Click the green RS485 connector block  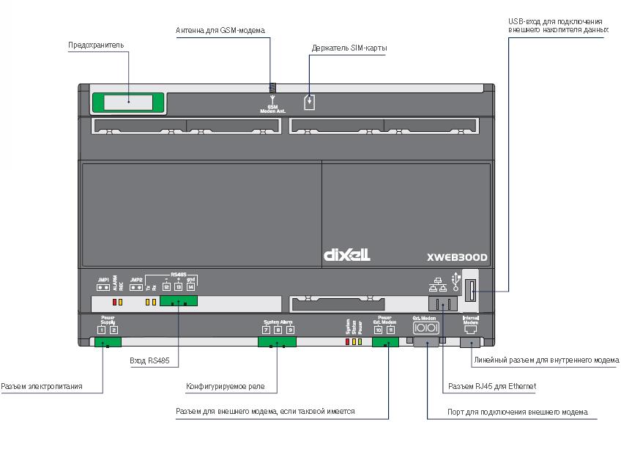[179, 300]
